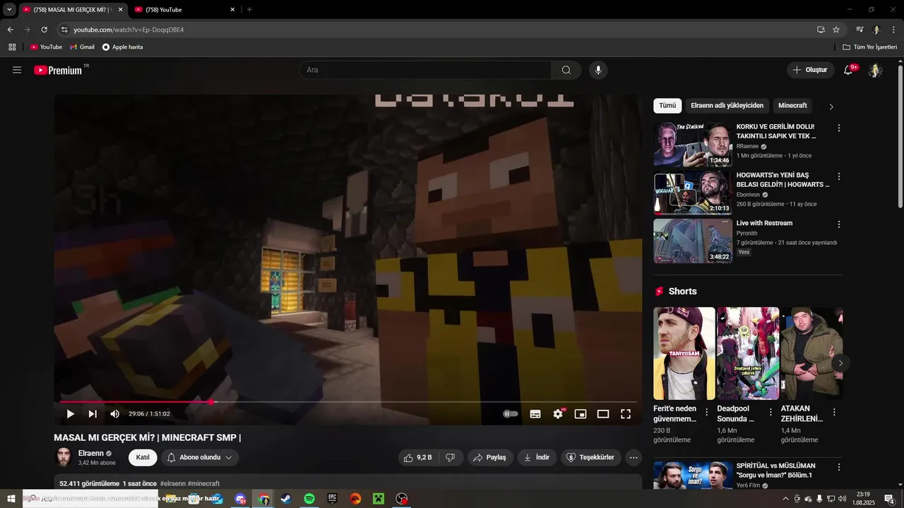This screenshot has height=508, width=904.
Task: Open the Chrome media control icon
Action: point(860,30)
